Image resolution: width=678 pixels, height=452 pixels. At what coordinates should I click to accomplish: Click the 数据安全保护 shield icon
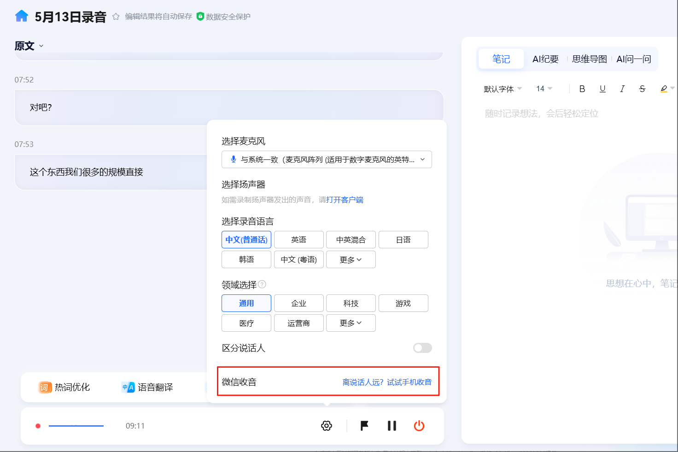[x=200, y=17]
